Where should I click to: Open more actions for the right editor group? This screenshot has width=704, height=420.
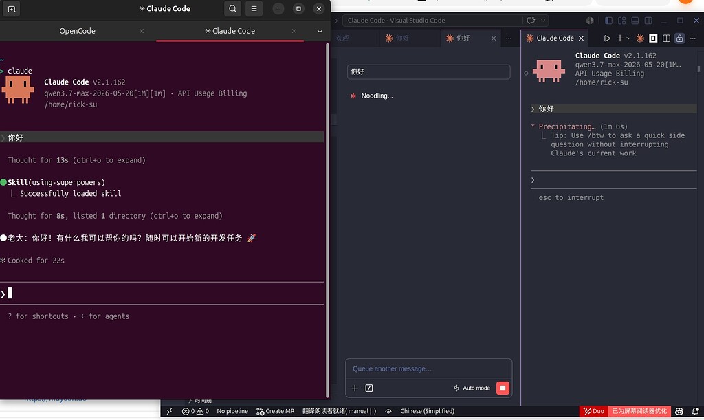[x=693, y=38]
